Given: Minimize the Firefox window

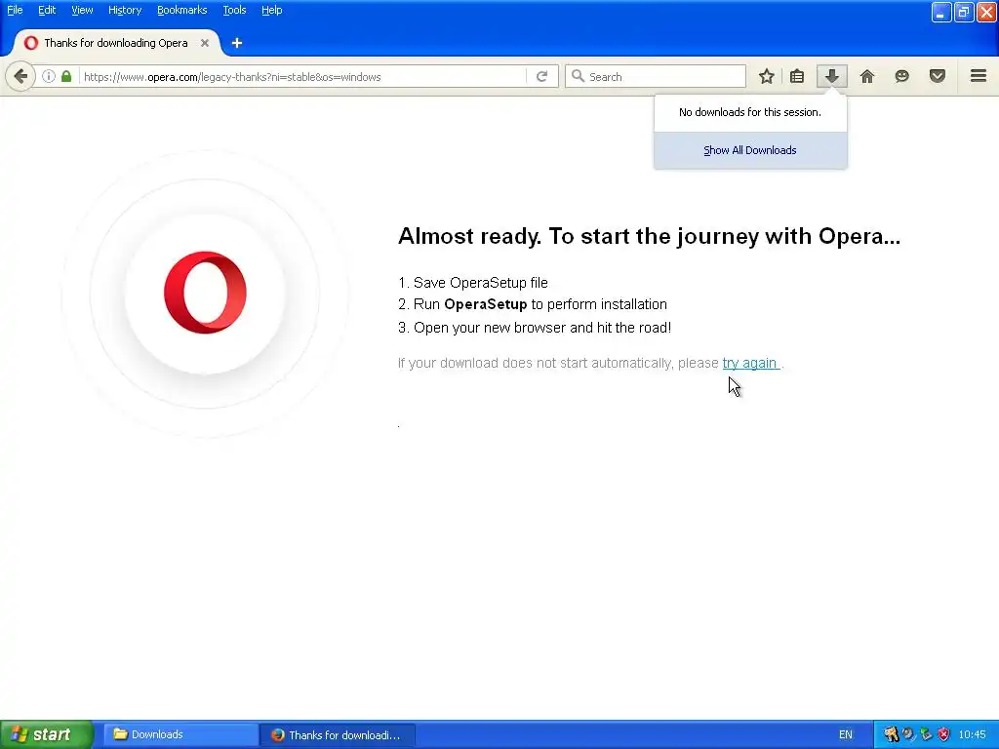Looking at the screenshot, I should click(x=941, y=12).
